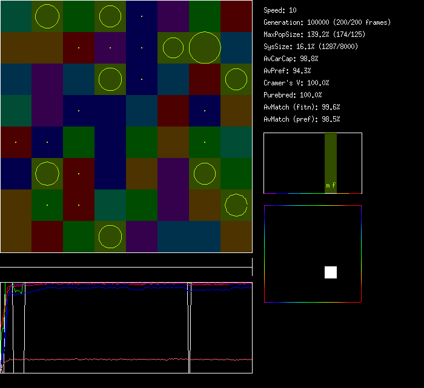Click the brown cell in the grid's bottom-right corner
This screenshot has width=424, height=388.
point(236,237)
